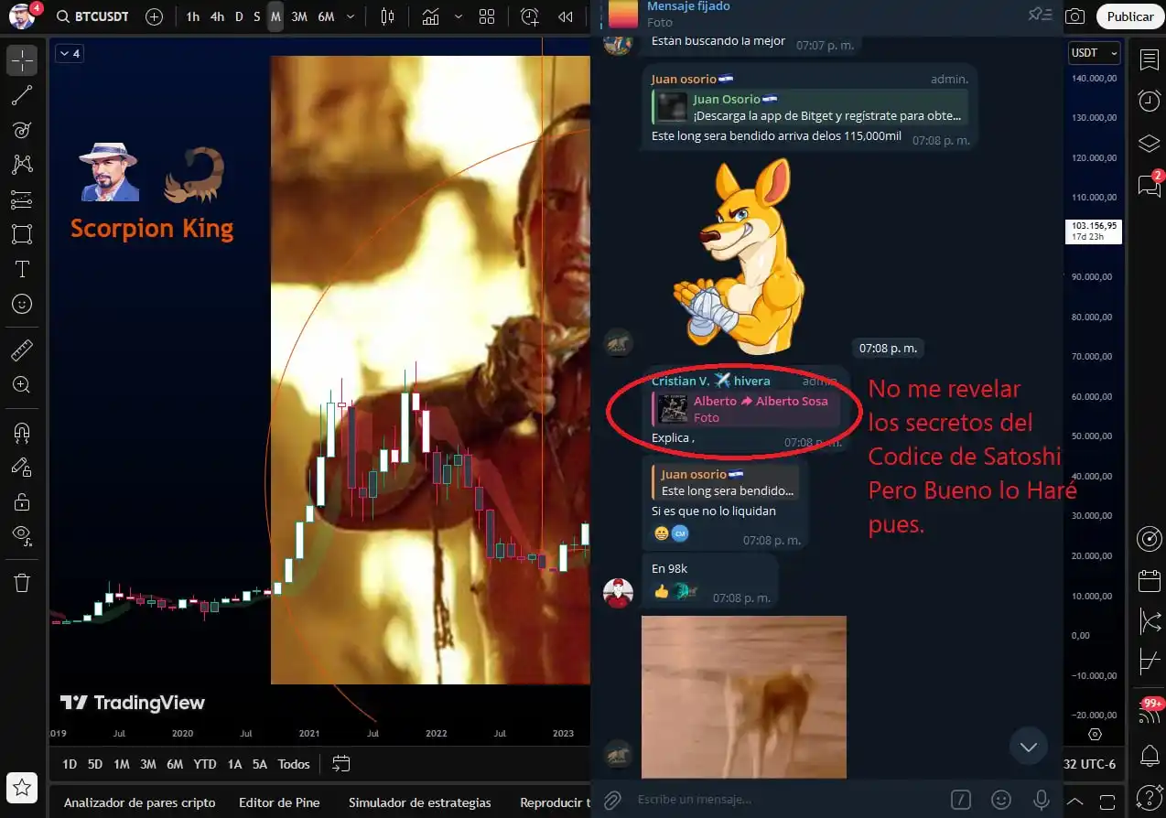Open the object tree layers panel
This screenshot has width=1166, height=818.
tap(1150, 144)
